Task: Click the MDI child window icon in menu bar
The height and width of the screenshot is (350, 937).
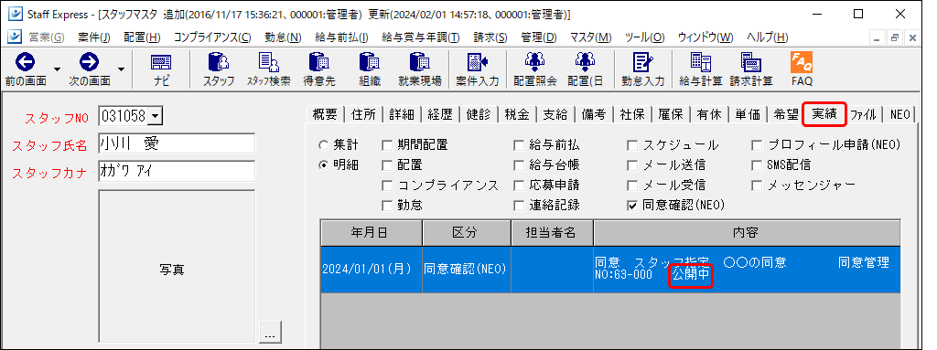Action: pyautogui.click(x=15, y=37)
